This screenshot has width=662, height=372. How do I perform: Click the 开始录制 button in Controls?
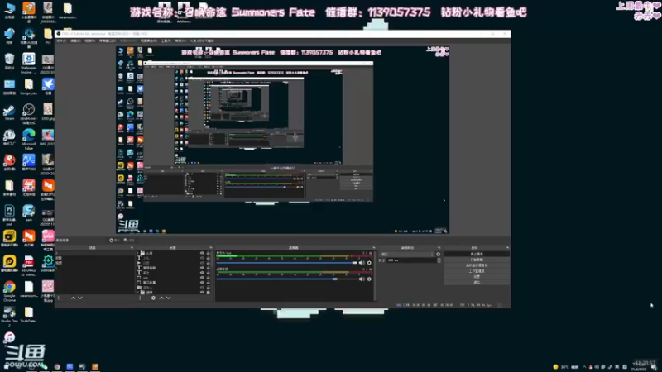coord(477,260)
